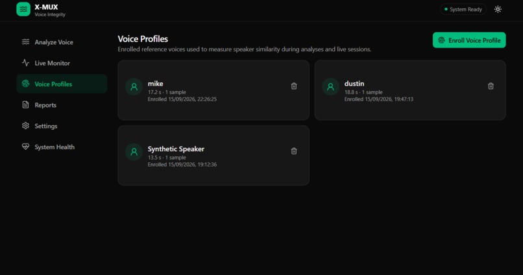Click 'Enrolled 15/09/2026, 22:26:25' text
The image size is (523, 275).
(x=182, y=99)
